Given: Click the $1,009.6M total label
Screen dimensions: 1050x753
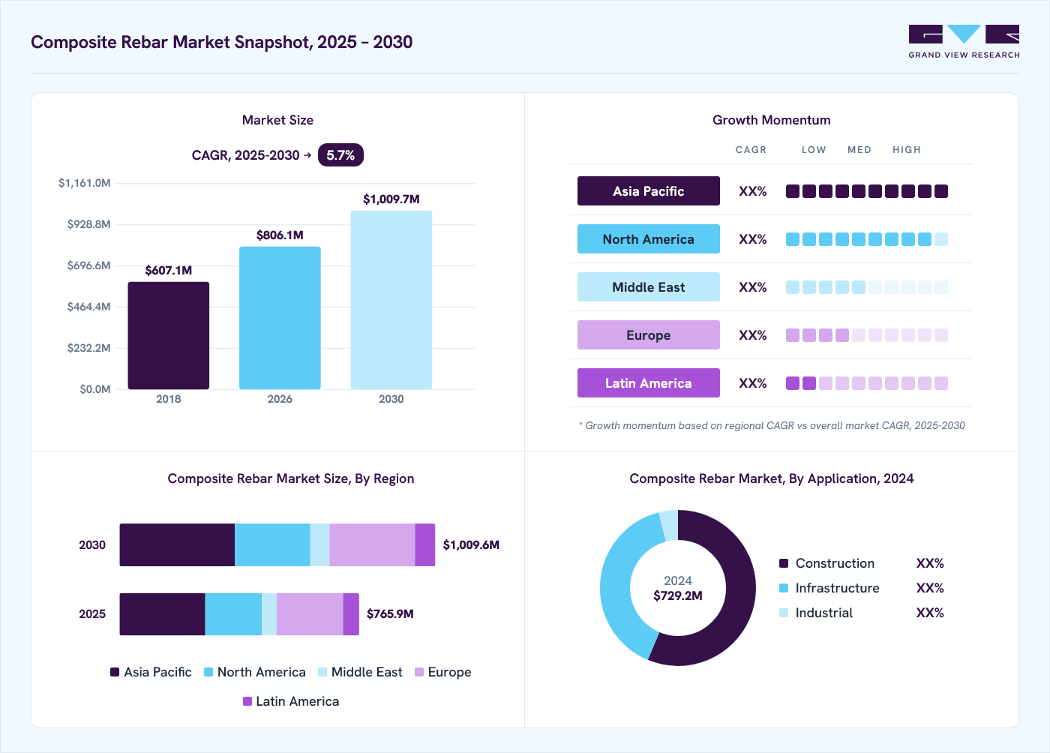Looking at the screenshot, I should [471, 544].
